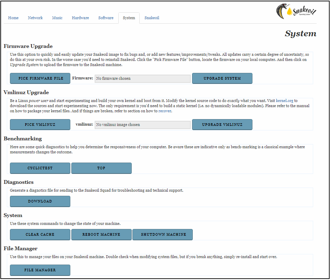This screenshot has width=331, height=280.
Task: Click Pick Vmlinuz button
Action: pos(40,125)
